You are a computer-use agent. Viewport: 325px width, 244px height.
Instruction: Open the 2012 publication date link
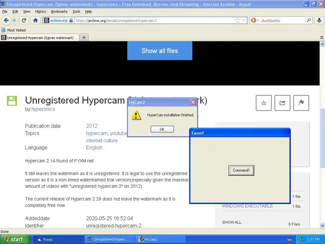(x=92, y=126)
